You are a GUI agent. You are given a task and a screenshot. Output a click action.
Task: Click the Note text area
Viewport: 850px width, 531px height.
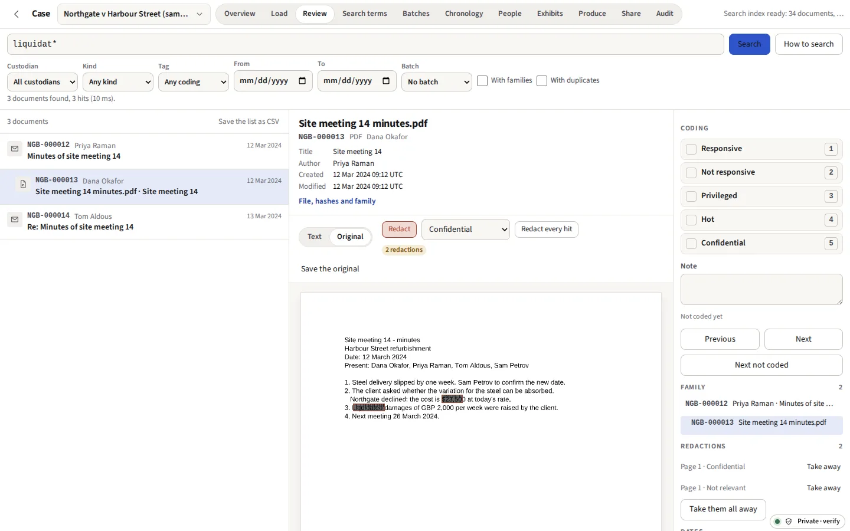761,290
